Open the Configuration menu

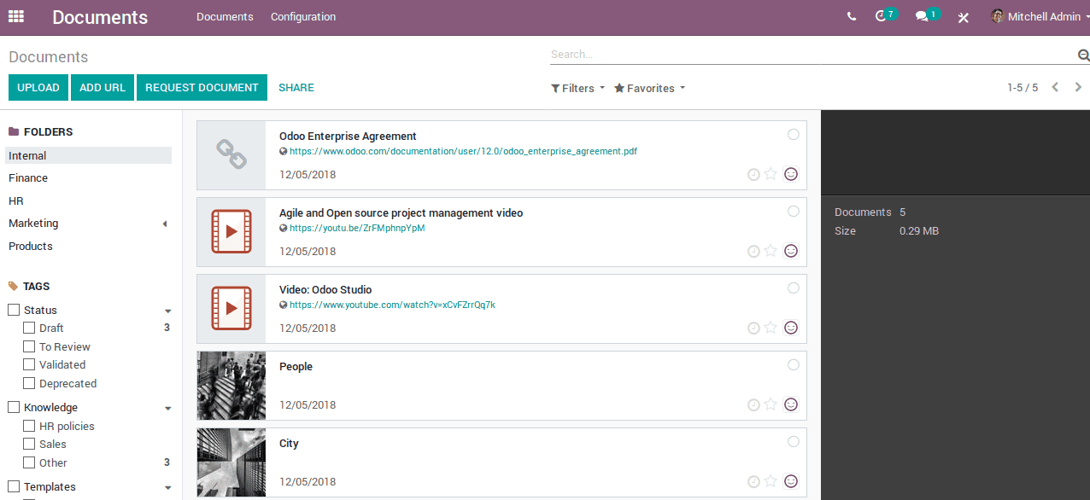tap(303, 16)
